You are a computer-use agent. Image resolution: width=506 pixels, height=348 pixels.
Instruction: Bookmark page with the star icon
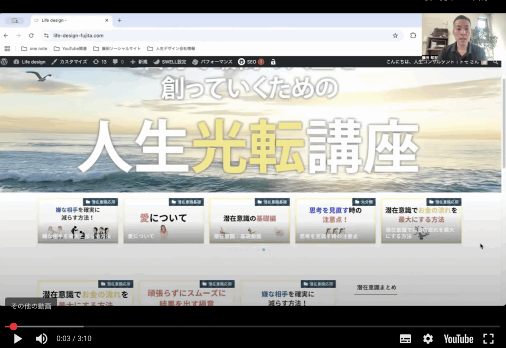pyautogui.click(x=395, y=36)
